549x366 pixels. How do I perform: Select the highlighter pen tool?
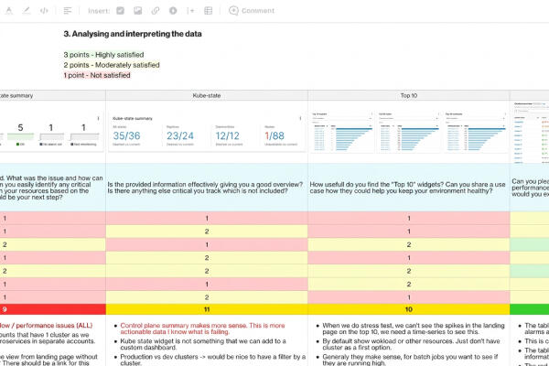27,10
